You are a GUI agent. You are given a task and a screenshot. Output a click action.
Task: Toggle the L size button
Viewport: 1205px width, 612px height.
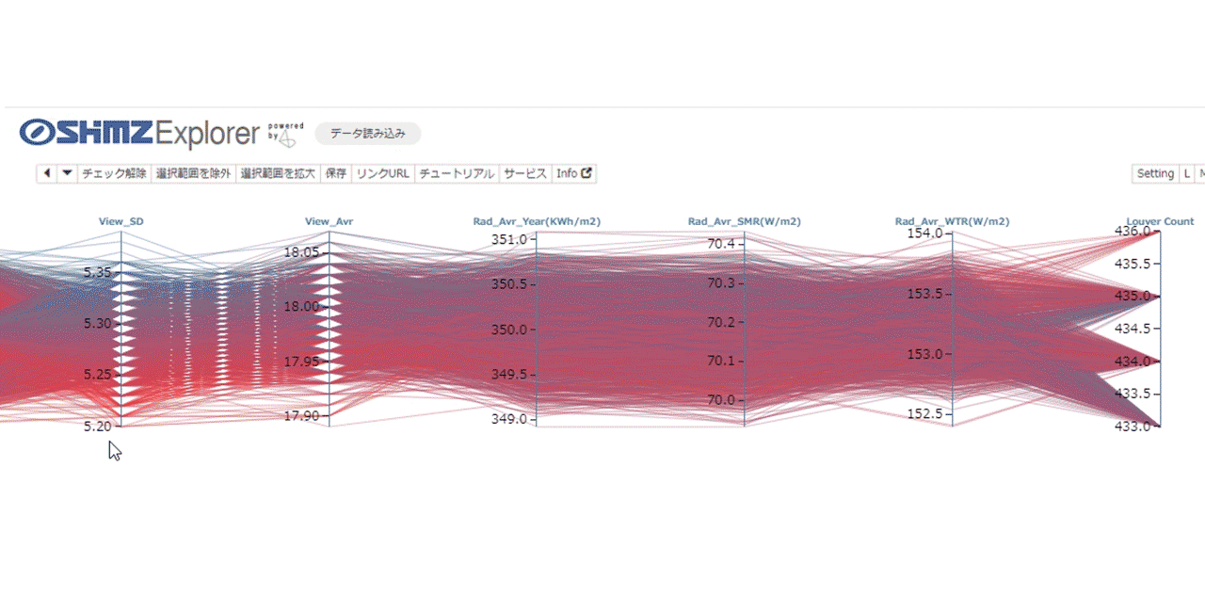click(x=1187, y=173)
